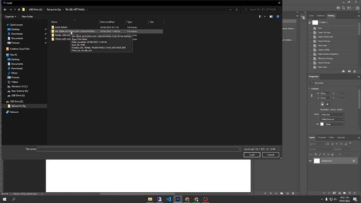Open the view options dropdown arrow
361x203 pixels.
[x=265, y=16]
